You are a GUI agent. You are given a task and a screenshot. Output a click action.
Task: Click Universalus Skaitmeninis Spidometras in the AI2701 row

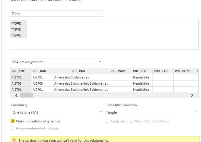tap(81, 90)
